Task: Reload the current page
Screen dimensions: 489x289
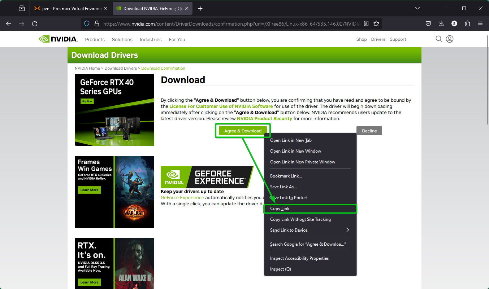Action: (35, 23)
